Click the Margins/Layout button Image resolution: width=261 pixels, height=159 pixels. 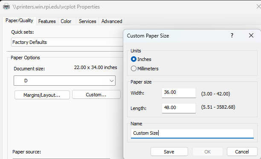tap(42, 95)
